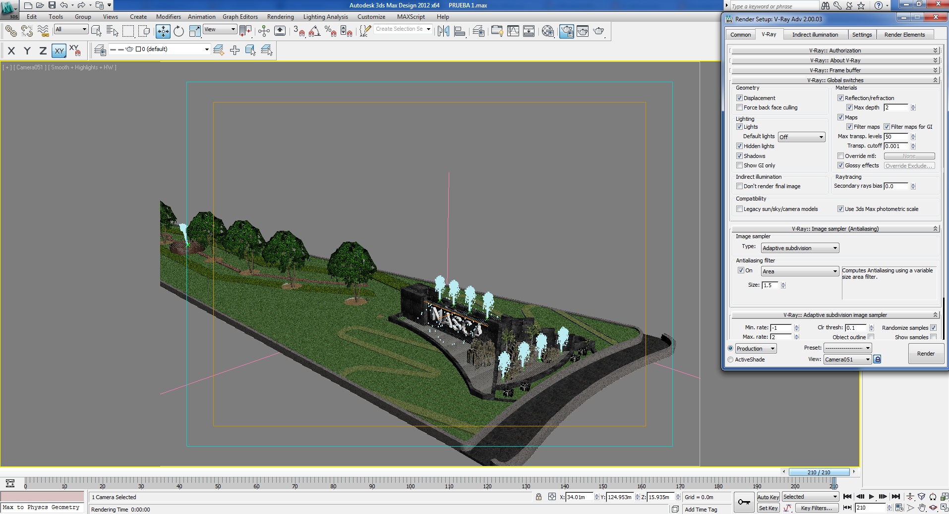Click the Mirror tool icon
The width and height of the screenshot is (949, 514).
(x=443, y=31)
